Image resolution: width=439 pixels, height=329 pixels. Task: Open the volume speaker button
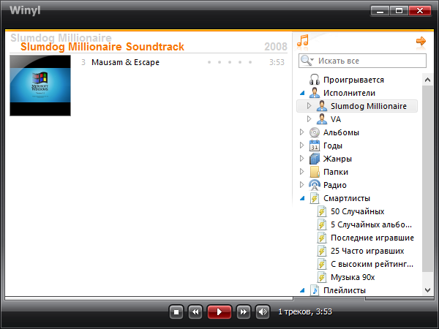tap(263, 311)
